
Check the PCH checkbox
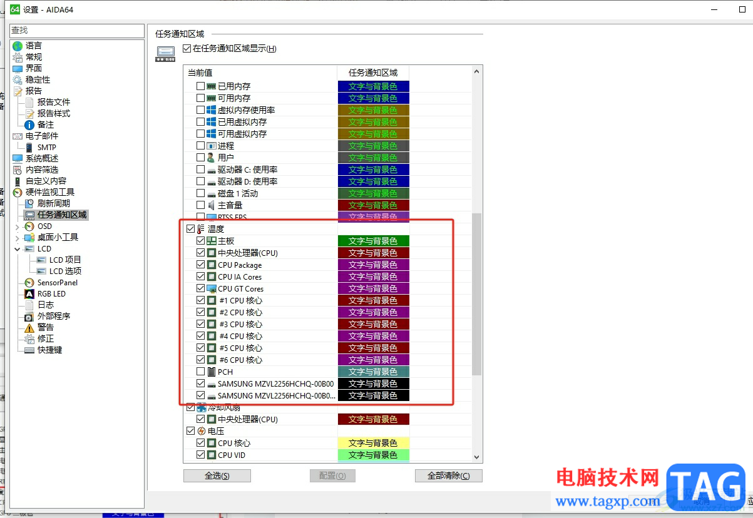(200, 372)
